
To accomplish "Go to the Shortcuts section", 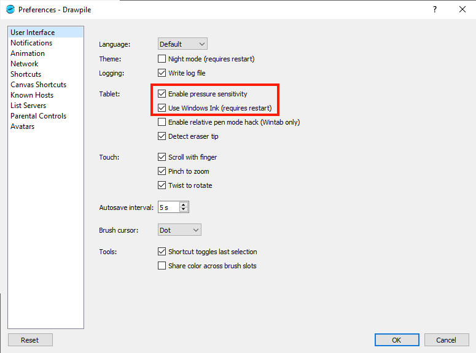I will tap(45, 74).
